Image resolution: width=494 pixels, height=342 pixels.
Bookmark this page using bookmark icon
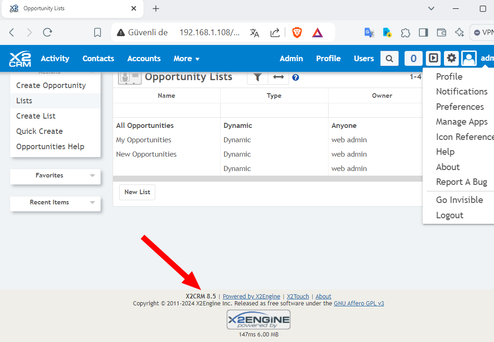pyautogui.click(x=97, y=32)
